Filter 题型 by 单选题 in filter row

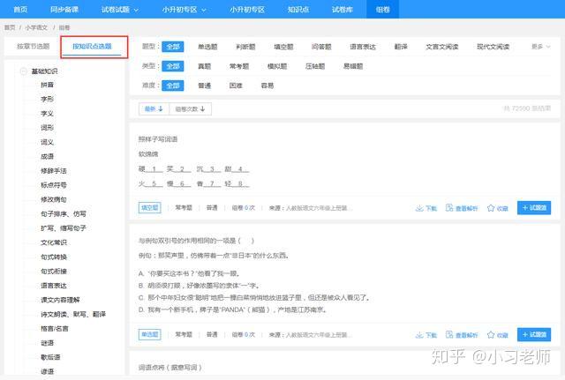207,47
